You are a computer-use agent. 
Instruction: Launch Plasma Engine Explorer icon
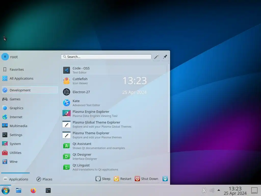(x=67, y=114)
